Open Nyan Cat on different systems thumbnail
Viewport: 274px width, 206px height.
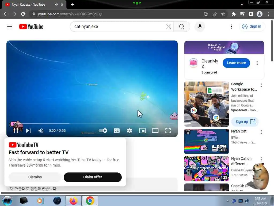tap(206, 169)
